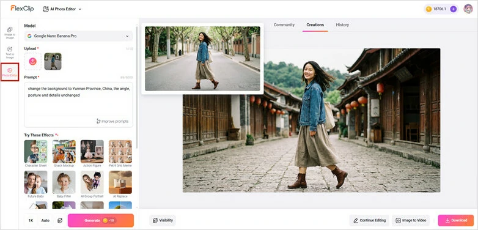Click Continue Editing

[369, 220]
